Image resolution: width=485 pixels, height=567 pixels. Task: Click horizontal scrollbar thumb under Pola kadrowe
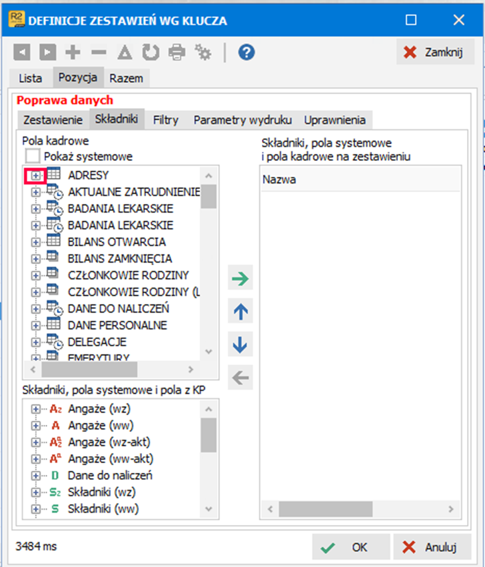[x=89, y=370]
